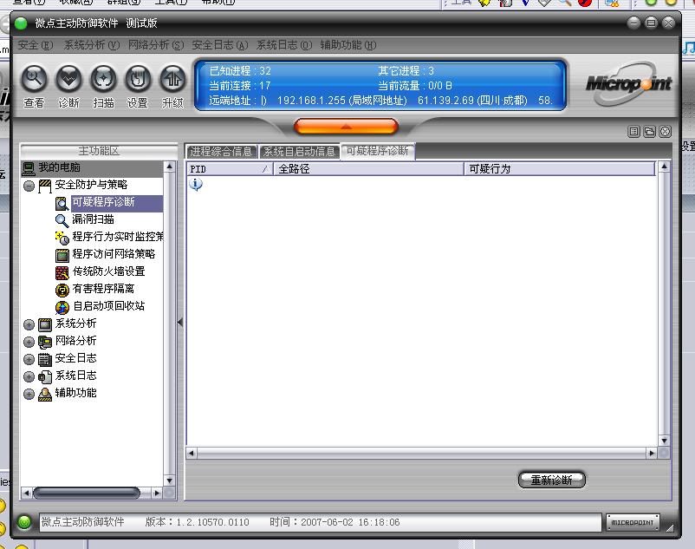695x549 pixels.
Task: Click the 系统分析 monitor icon
Action: point(45,324)
